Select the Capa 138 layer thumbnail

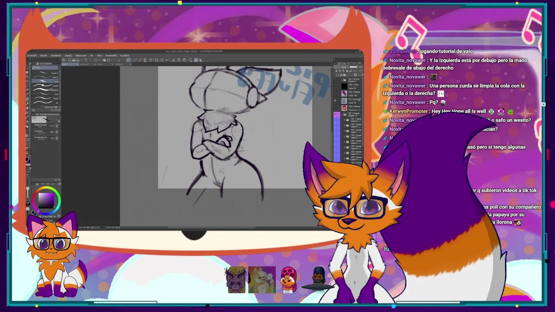pos(344,93)
